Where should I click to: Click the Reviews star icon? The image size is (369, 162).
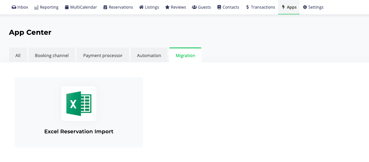click(x=167, y=7)
